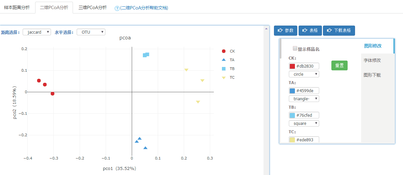Viewport: 403px width, 175px height.
Task: Click the #76cfed color input field
Action: click(304, 115)
